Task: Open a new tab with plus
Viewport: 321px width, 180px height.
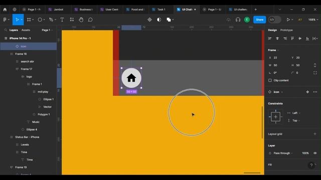Action: (255, 9)
